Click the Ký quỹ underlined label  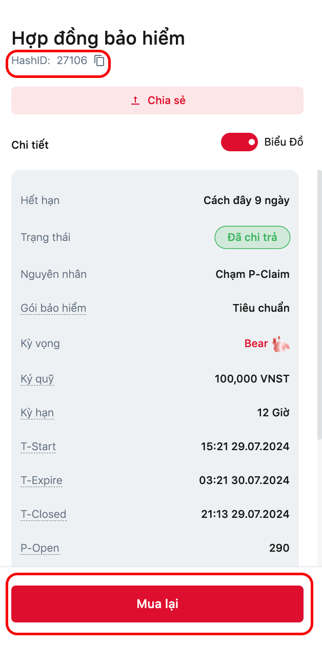coord(37,379)
